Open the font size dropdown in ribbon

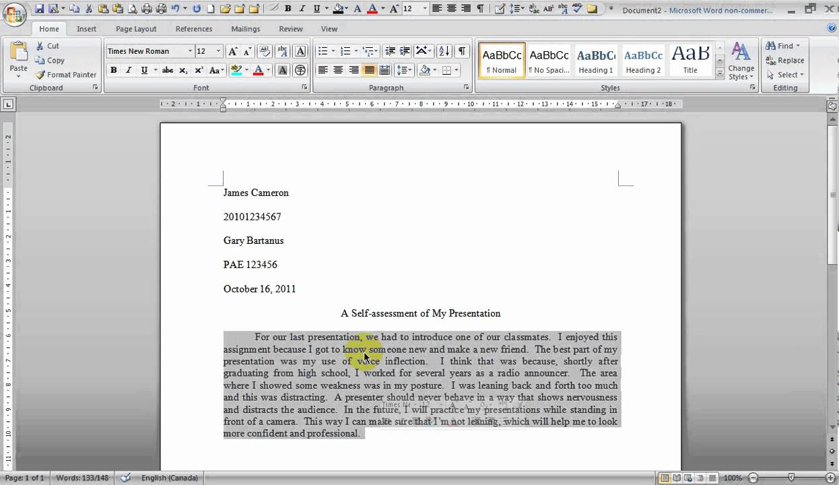[218, 51]
